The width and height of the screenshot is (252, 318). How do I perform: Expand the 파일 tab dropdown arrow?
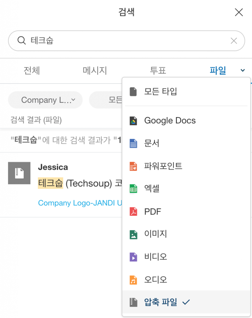tap(243, 70)
